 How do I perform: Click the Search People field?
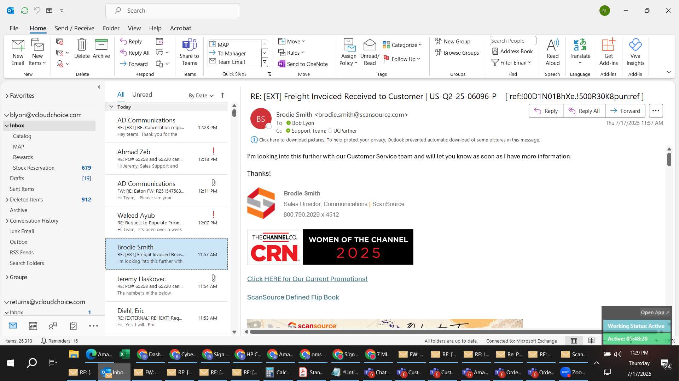(x=513, y=41)
